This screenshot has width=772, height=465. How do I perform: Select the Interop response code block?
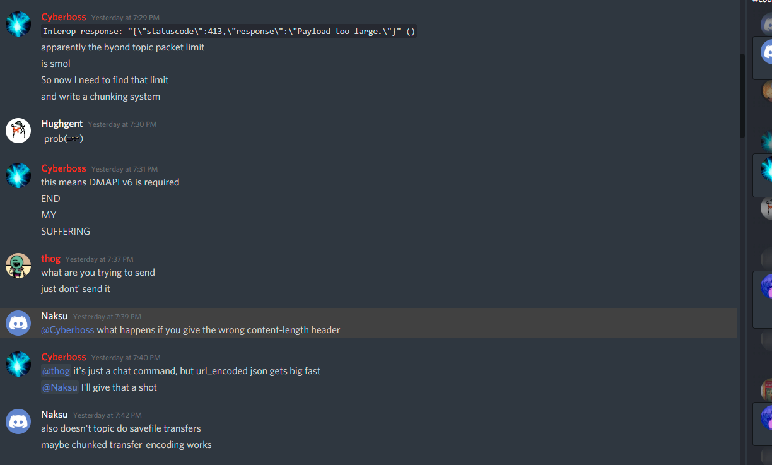click(227, 31)
